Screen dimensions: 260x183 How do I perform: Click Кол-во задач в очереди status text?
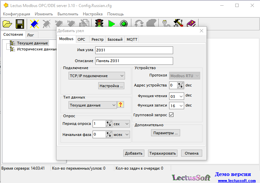point(139,168)
